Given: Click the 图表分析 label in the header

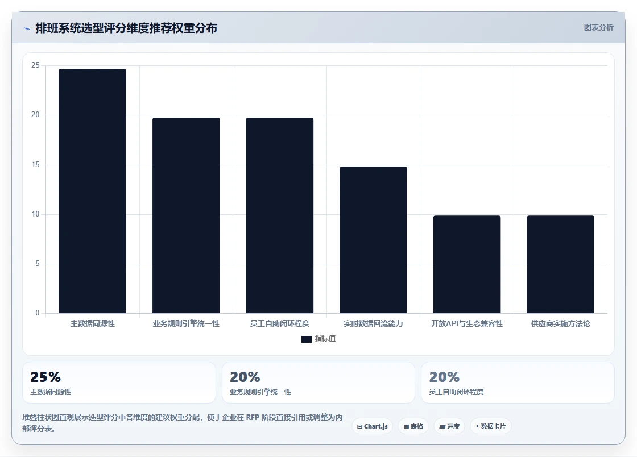Looking at the screenshot, I should point(598,28).
